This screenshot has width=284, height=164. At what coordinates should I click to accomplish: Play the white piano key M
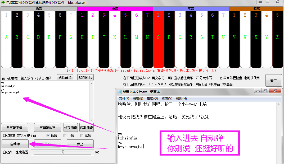pos(137,39)
